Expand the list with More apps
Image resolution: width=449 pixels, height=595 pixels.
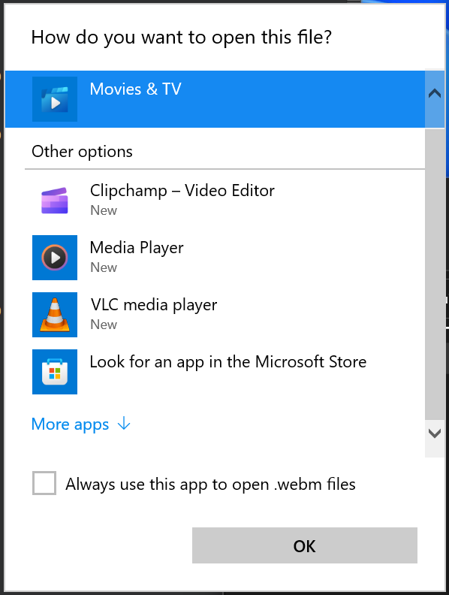point(70,424)
